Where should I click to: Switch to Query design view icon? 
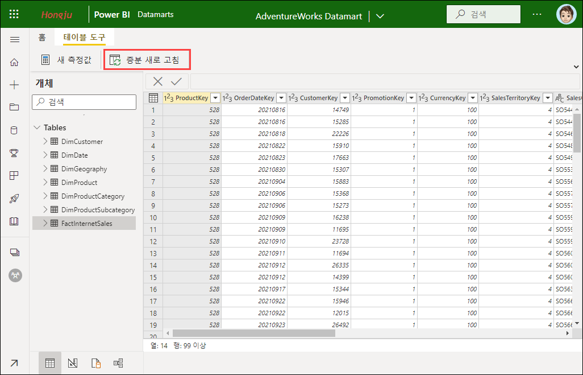click(x=73, y=363)
